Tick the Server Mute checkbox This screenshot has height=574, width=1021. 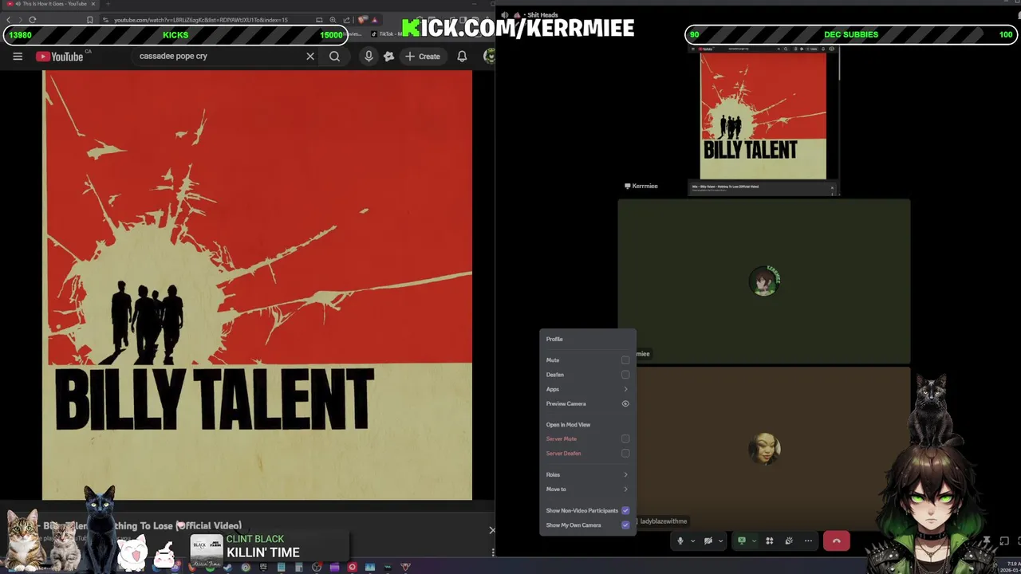click(x=625, y=438)
